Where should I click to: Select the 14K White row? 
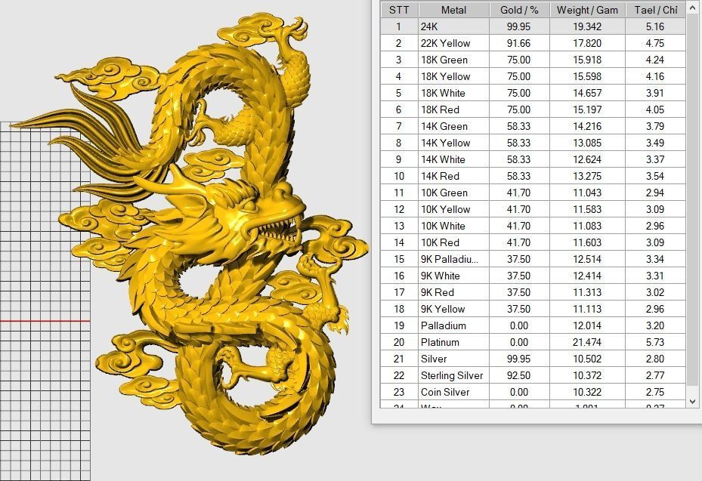pos(533,159)
